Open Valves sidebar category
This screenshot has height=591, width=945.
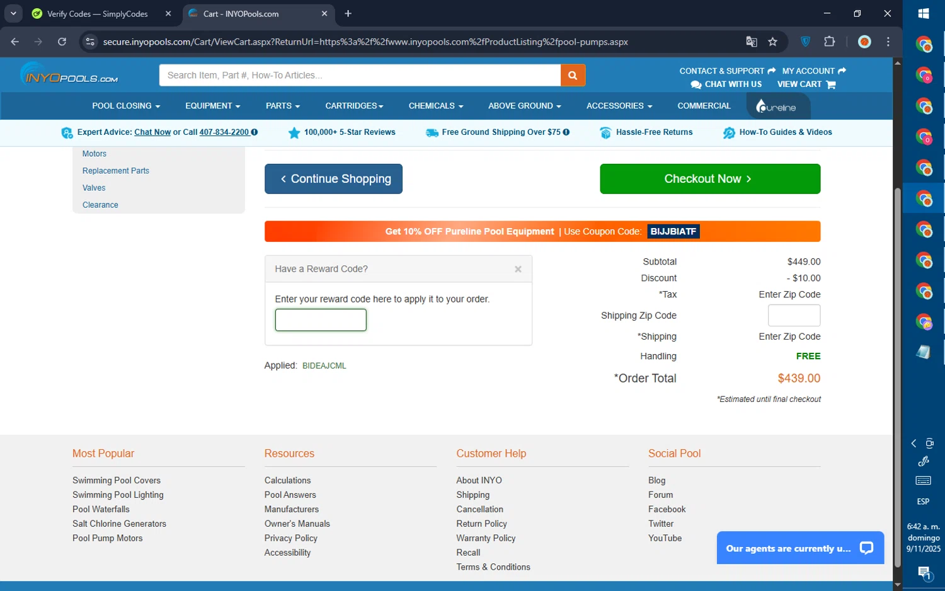(x=94, y=188)
